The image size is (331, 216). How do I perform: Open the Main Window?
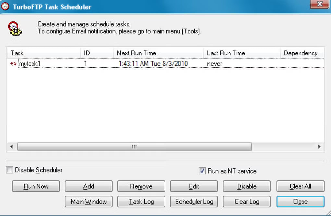pyautogui.click(x=89, y=202)
